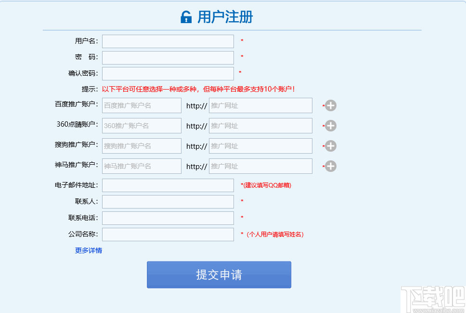Screen dimensions: 466x313
Task: Click the plus icon next to 百度推广账户 row
Action: (330, 105)
